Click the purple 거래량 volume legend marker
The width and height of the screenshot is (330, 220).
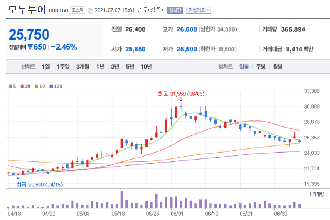point(311,194)
